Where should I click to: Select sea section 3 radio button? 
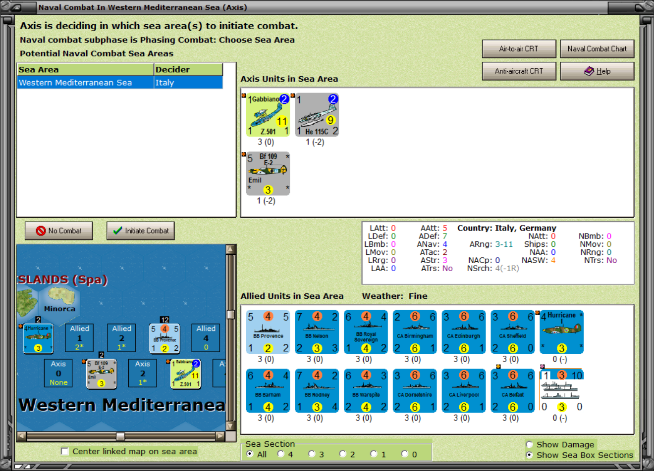tap(312, 454)
